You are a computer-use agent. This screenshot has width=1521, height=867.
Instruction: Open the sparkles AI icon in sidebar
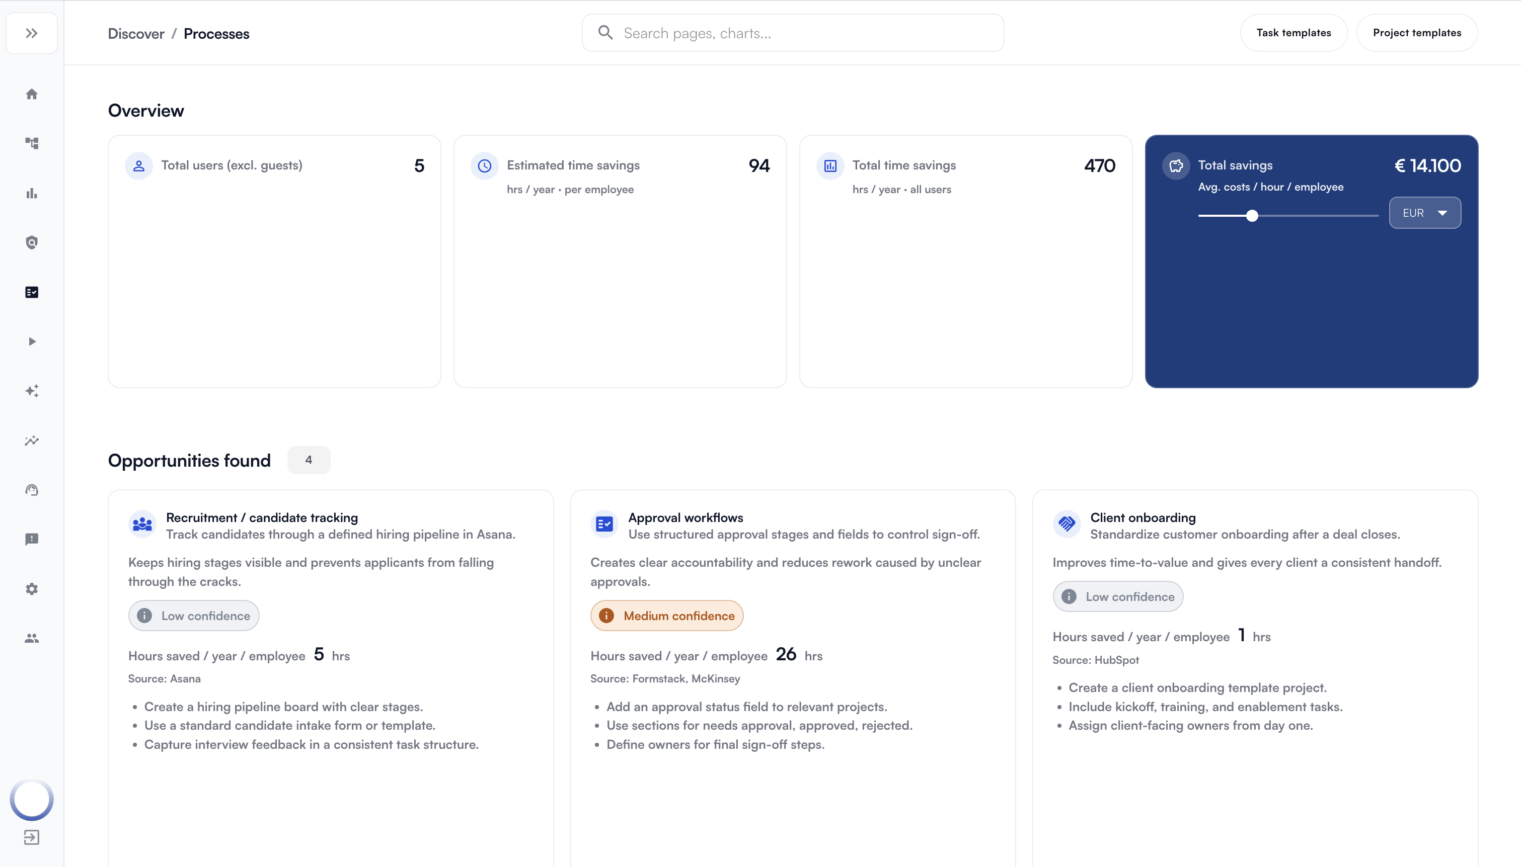(x=32, y=391)
